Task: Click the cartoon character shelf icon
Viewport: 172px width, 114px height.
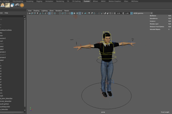Action: click(x=3, y=5)
